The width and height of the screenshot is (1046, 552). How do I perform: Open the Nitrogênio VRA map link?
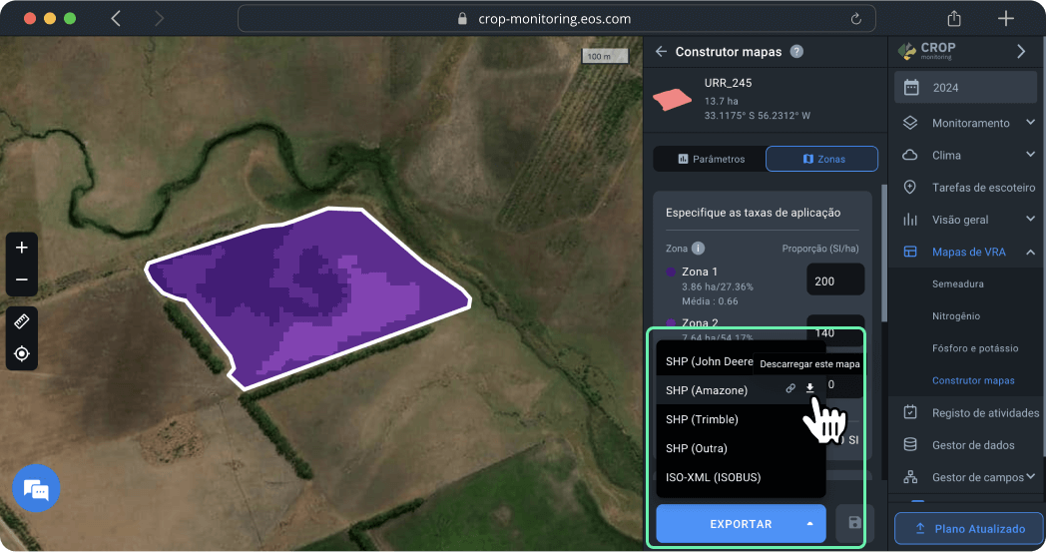pos(955,316)
